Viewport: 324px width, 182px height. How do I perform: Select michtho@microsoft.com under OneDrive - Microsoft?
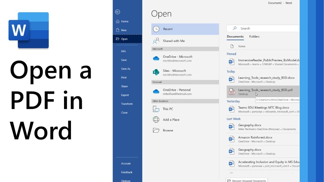177,61
